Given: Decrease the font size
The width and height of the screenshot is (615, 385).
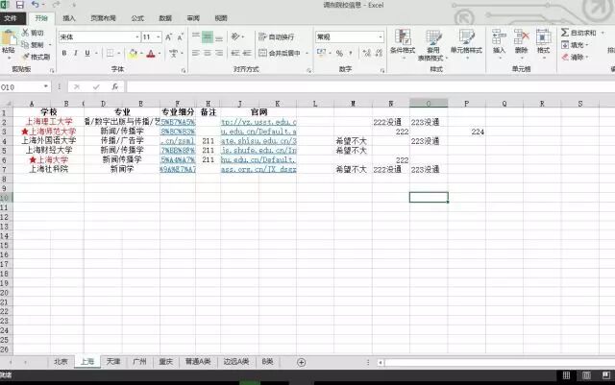Looking at the screenshot, I should point(180,37).
